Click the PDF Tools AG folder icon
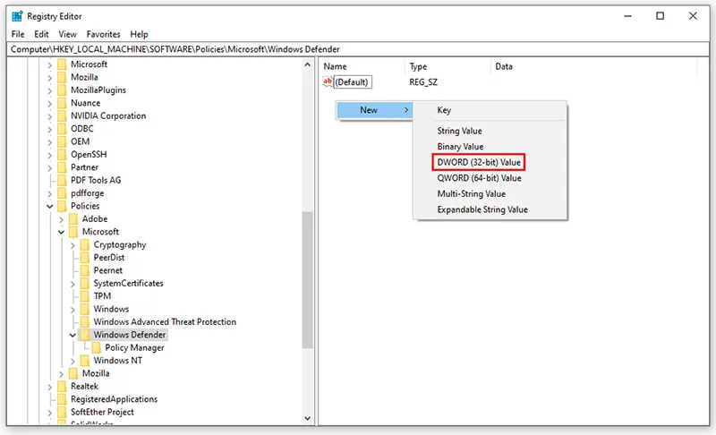Screen dimensions: 716x435 click(x=62, y=180)
